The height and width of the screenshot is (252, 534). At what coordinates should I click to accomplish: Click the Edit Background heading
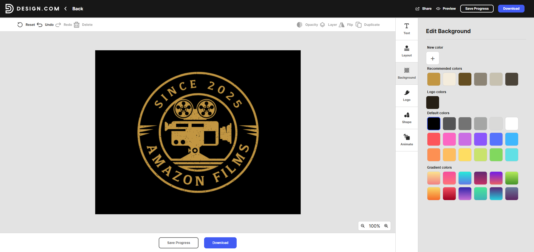448,31
